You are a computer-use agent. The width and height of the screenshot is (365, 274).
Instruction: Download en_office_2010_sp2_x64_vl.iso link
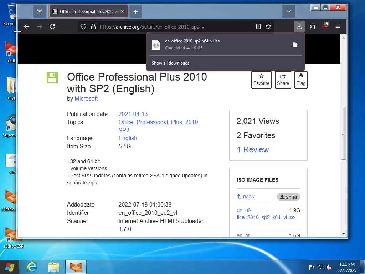tap(266, 214)
